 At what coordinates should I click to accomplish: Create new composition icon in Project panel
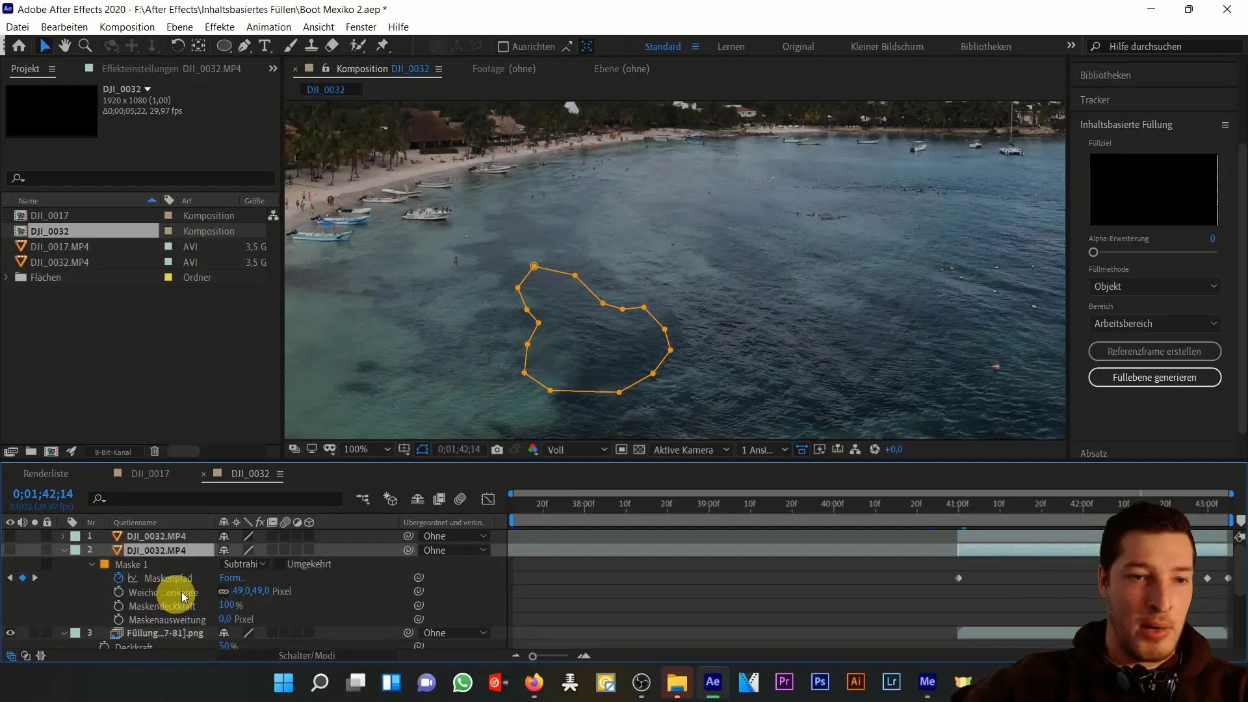click(x=51, y=452)
